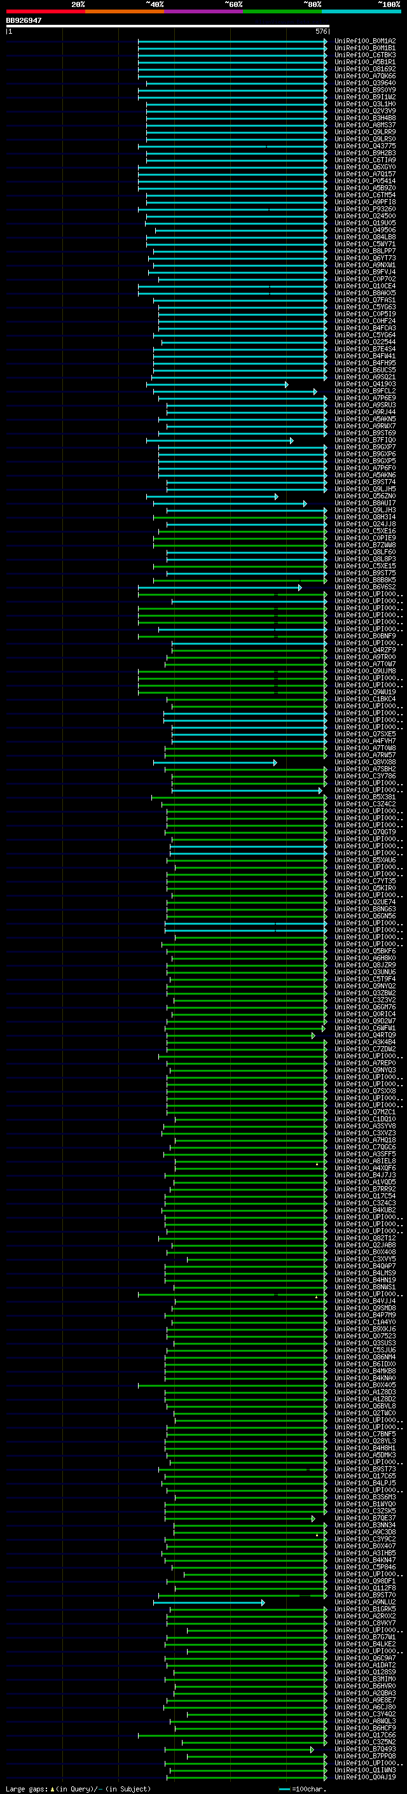Click the =100char. scale legend

point(302,1789)
